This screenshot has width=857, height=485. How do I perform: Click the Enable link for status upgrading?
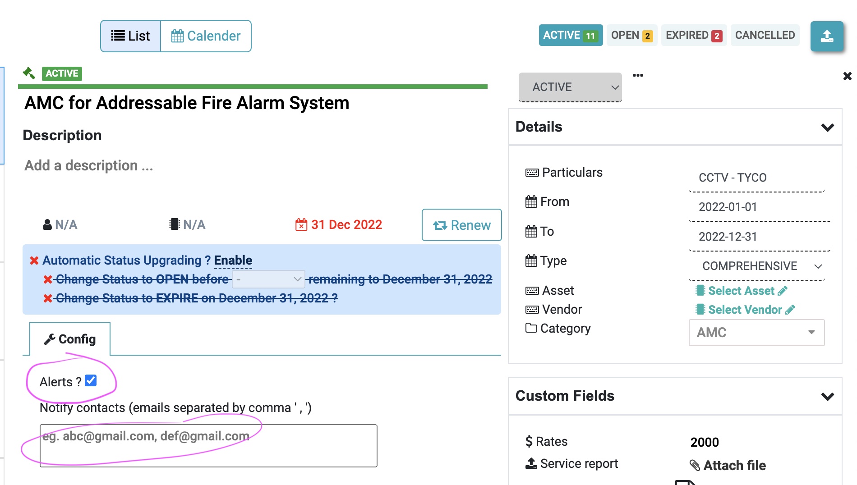click(233, 261)
